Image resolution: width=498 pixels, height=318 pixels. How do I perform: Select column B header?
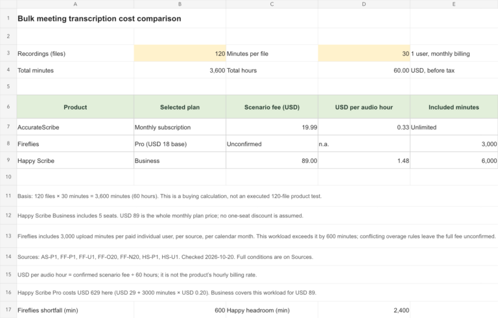(180, 4)
